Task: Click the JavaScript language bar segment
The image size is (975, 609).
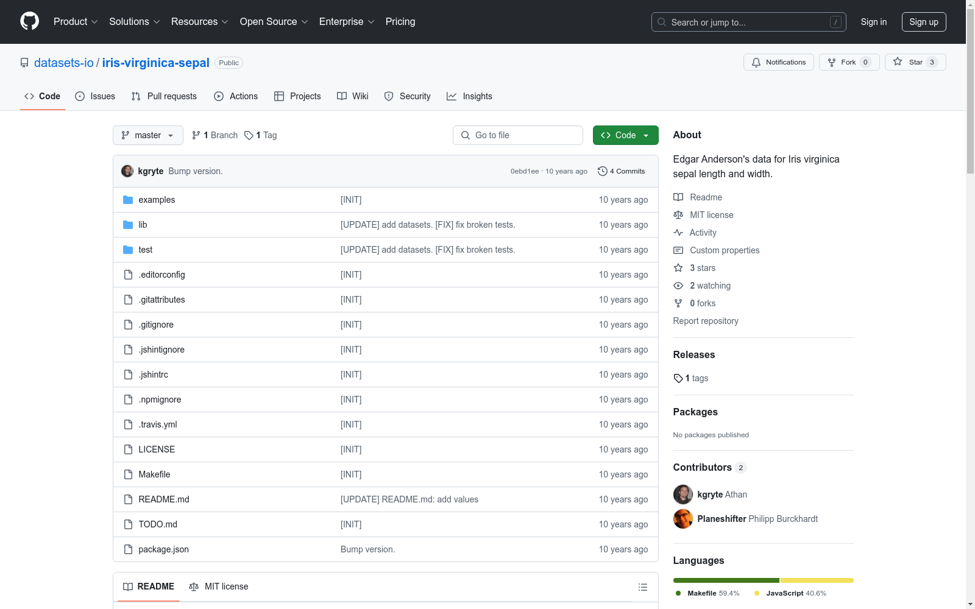Action: point(817,580)
